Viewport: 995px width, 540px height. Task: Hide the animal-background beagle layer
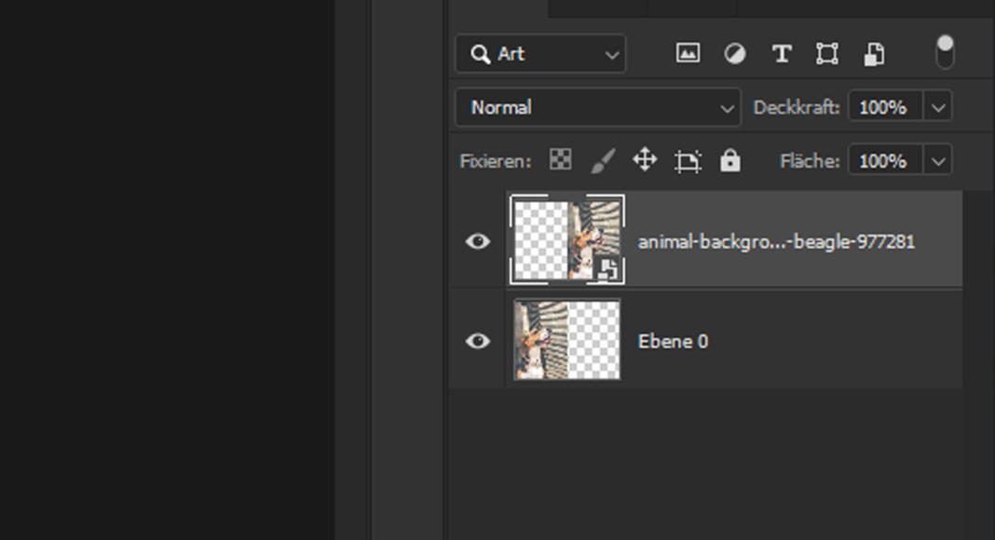click(x=478, y=242)
